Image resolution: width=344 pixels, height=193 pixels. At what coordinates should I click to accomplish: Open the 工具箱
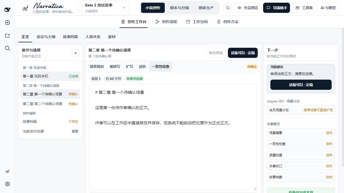click(x=304, y=8)
